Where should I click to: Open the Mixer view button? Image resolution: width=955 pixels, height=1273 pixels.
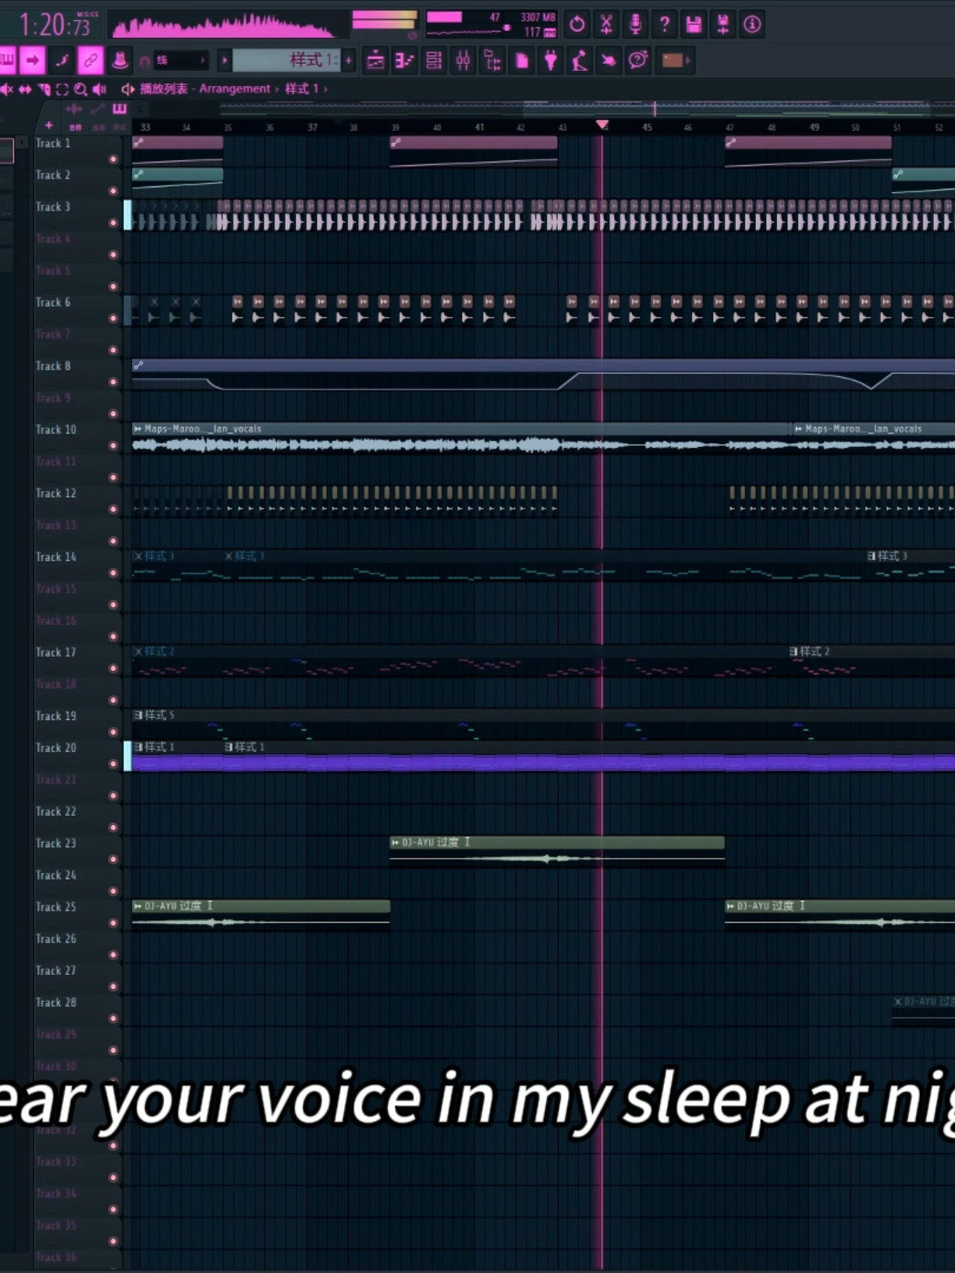[x=463, y=60]
